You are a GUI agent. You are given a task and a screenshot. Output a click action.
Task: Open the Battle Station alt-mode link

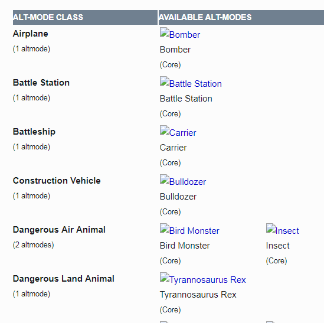point(195,84)
